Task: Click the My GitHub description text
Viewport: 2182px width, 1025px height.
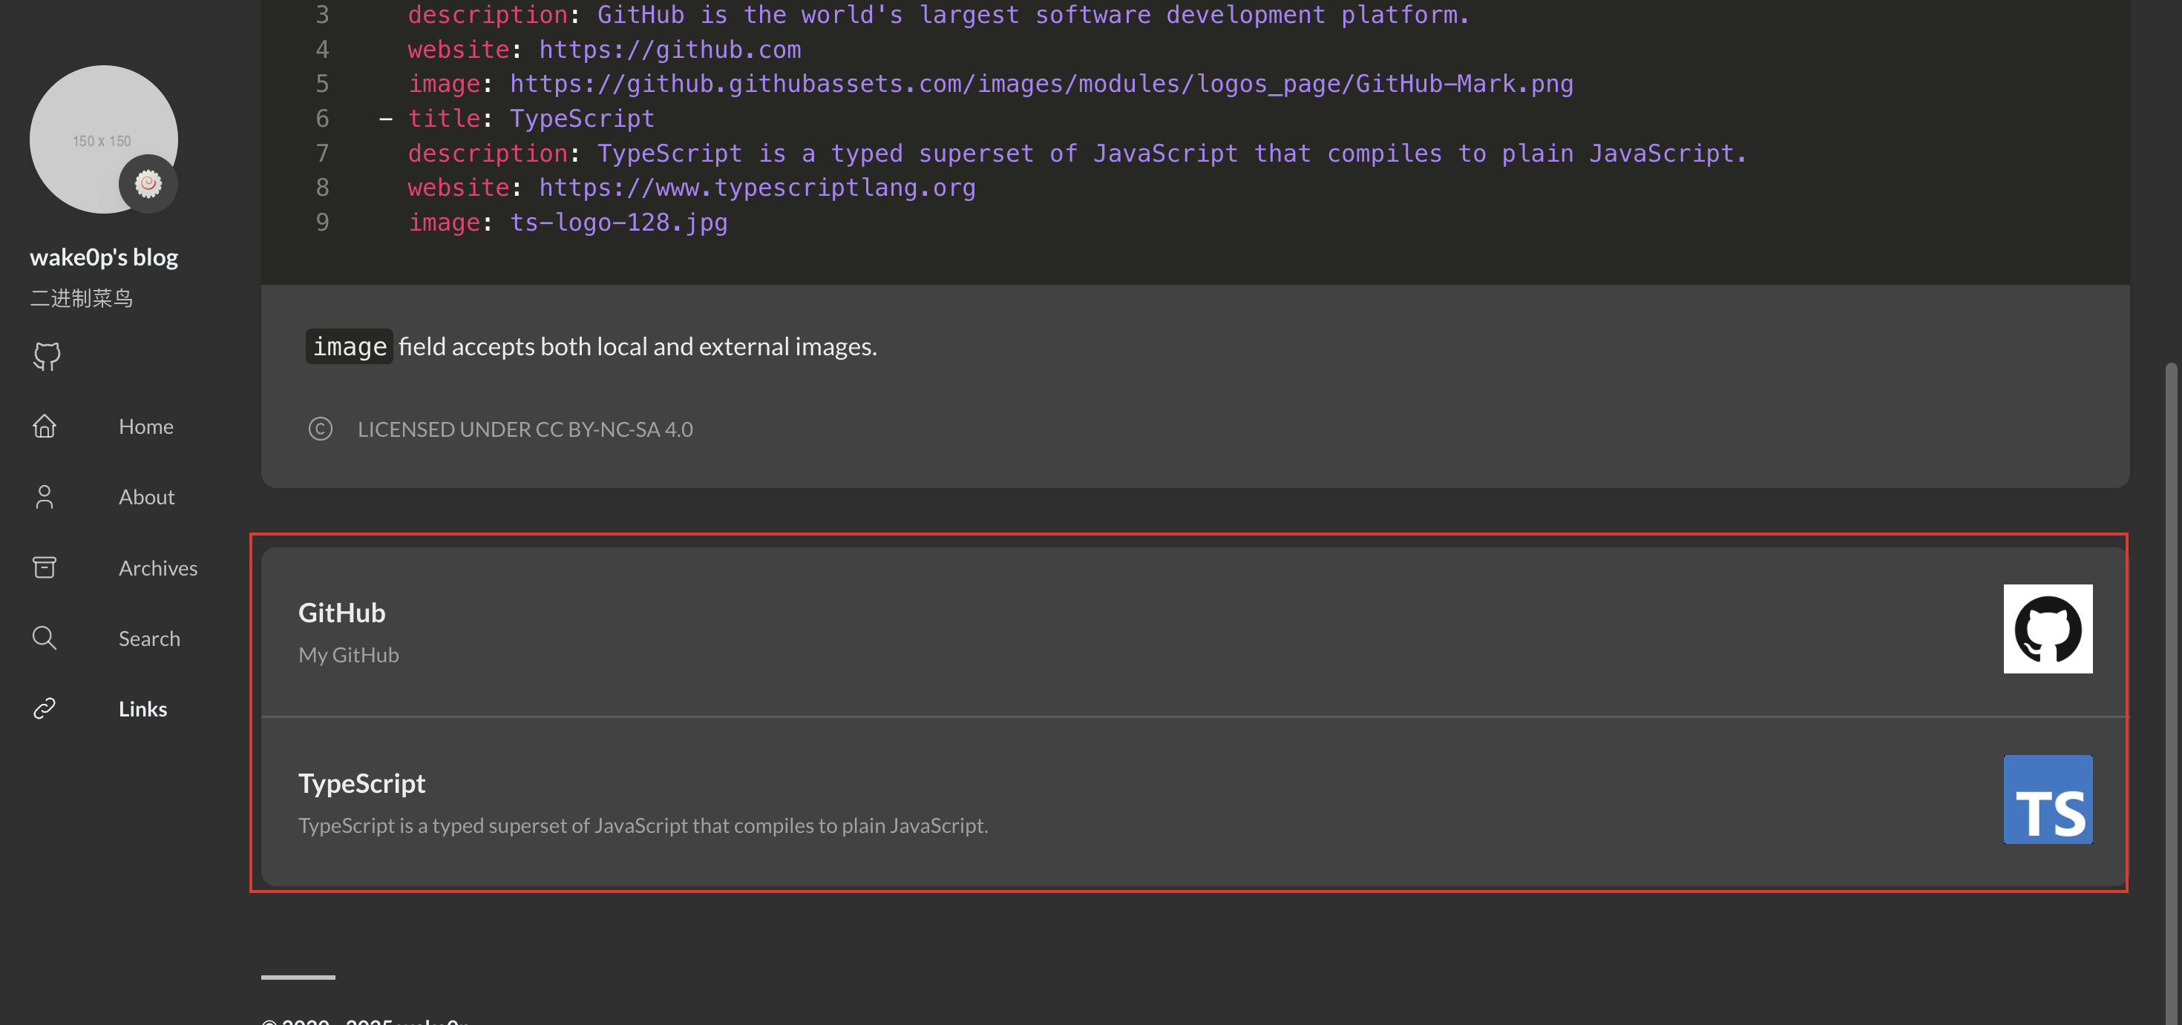Action: (348, 655)
